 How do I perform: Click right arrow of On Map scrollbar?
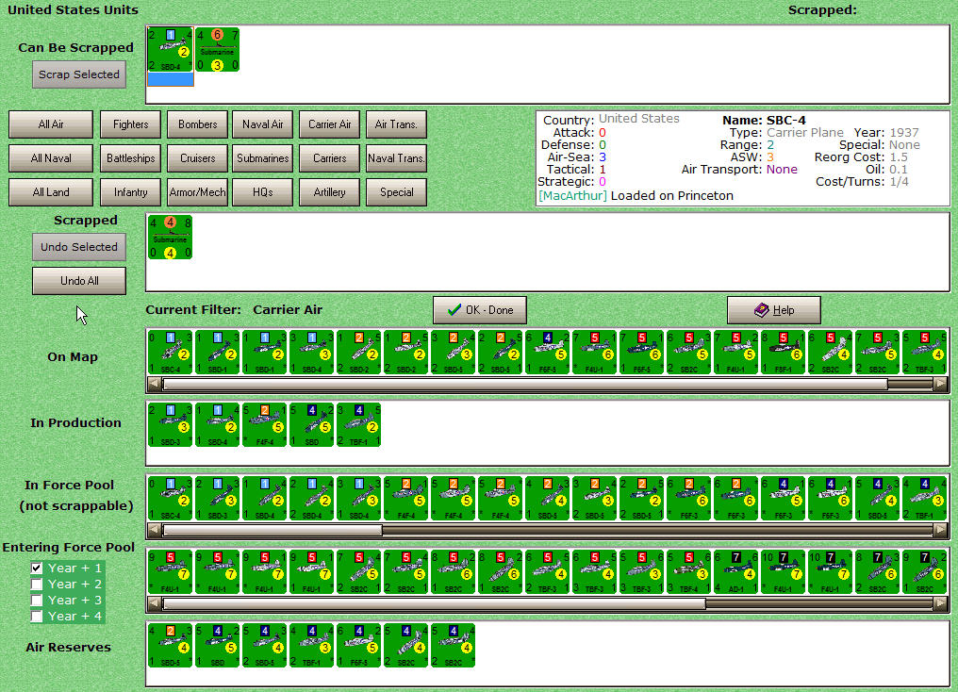click(941, 384)
